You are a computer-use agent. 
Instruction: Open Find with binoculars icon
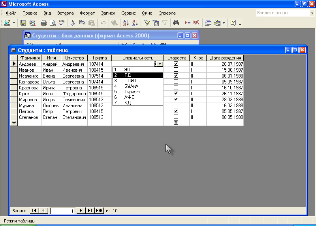pos(176,23)
